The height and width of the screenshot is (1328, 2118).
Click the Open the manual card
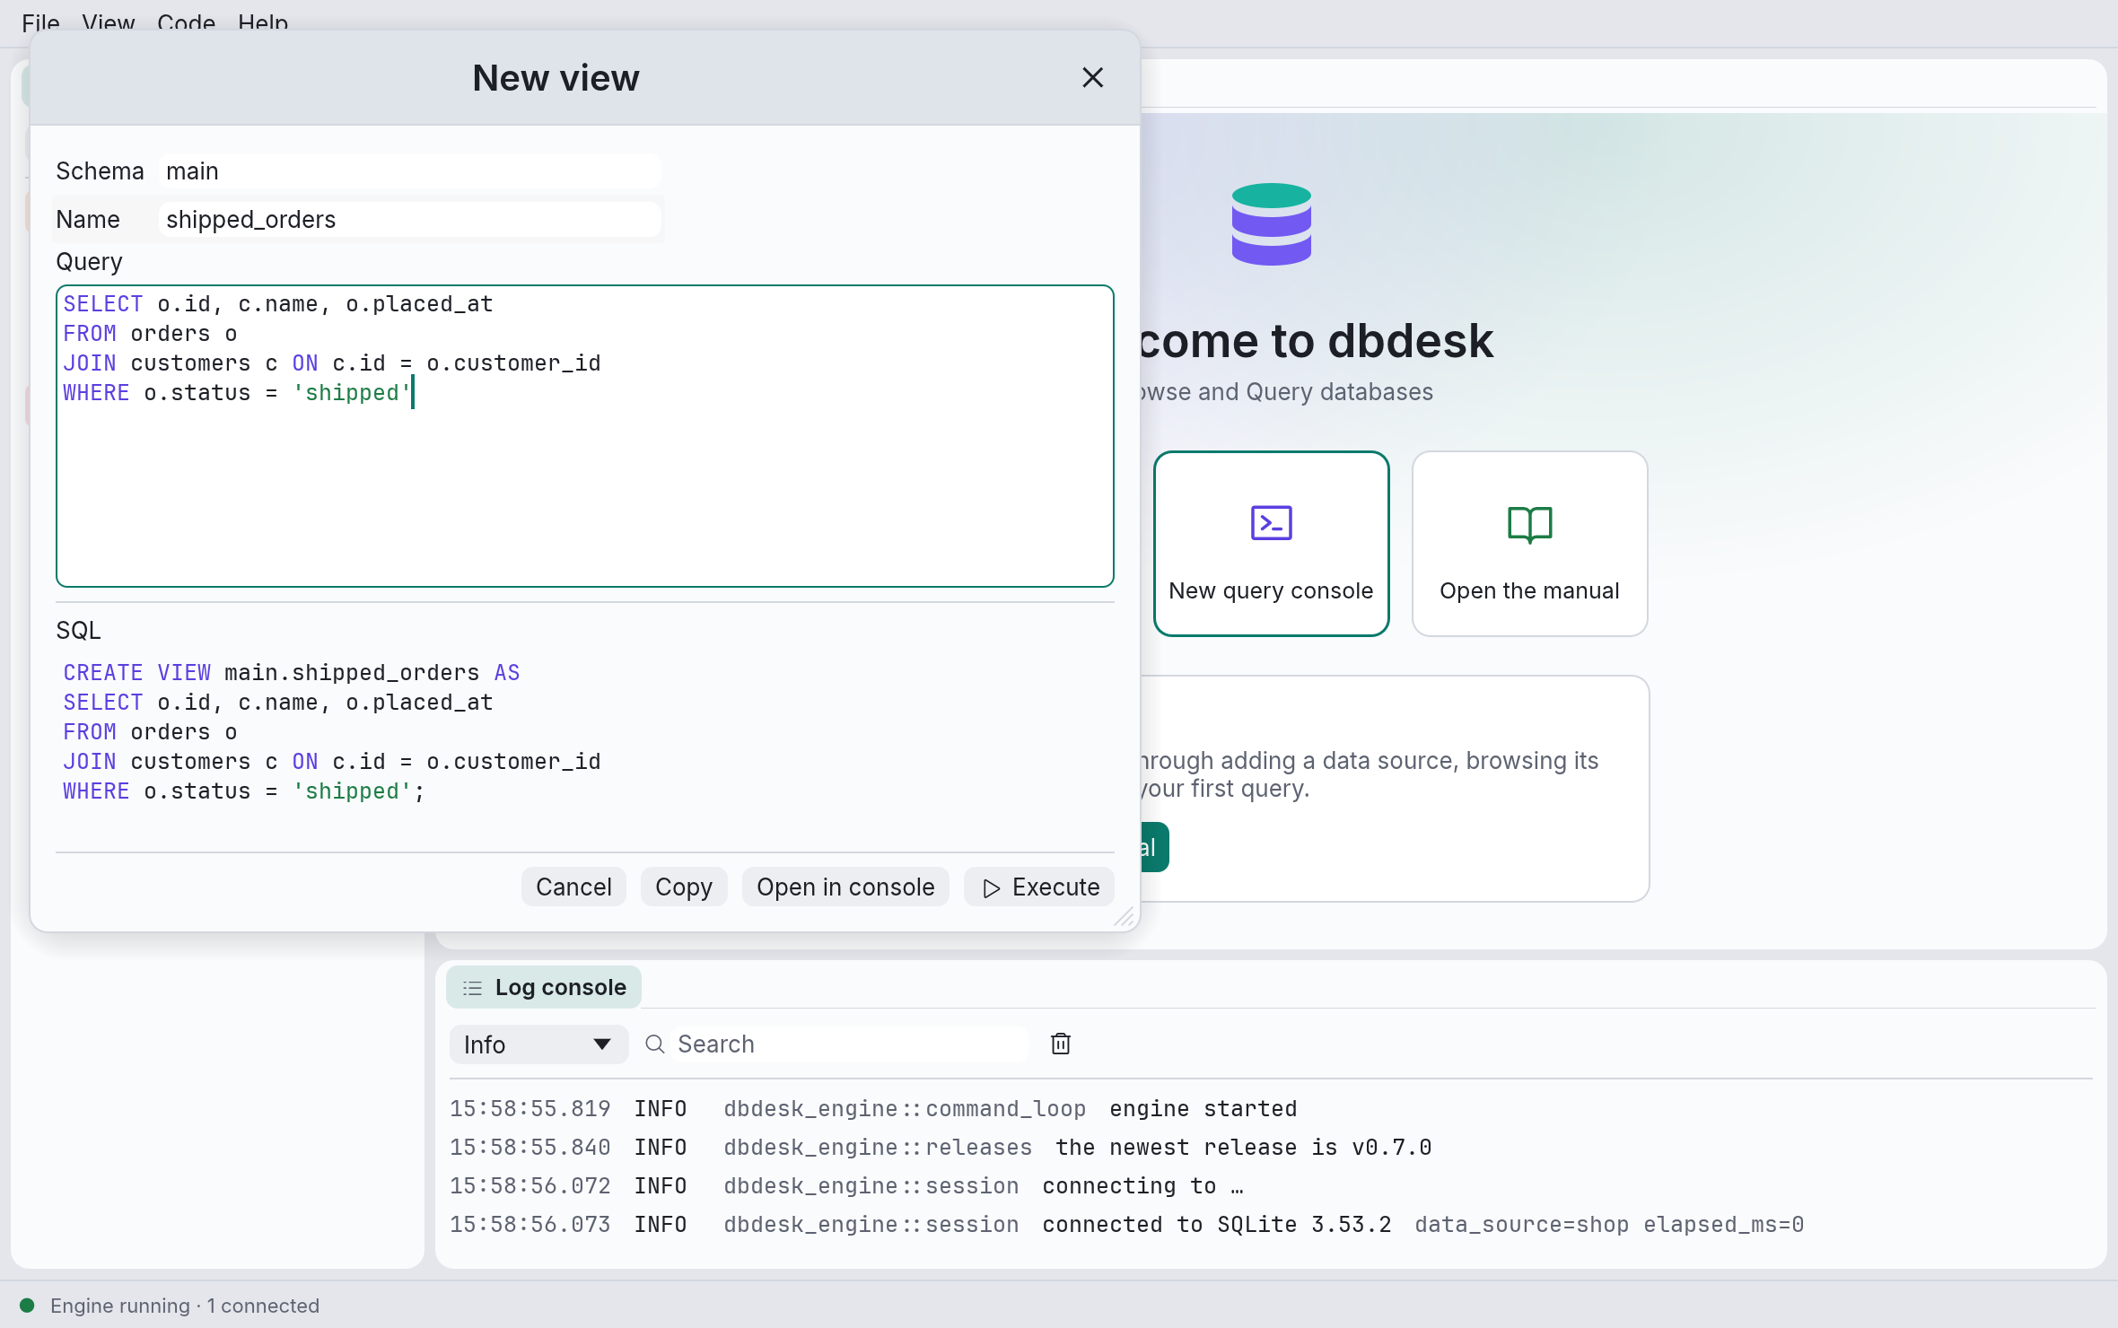tap(1529, 544)
